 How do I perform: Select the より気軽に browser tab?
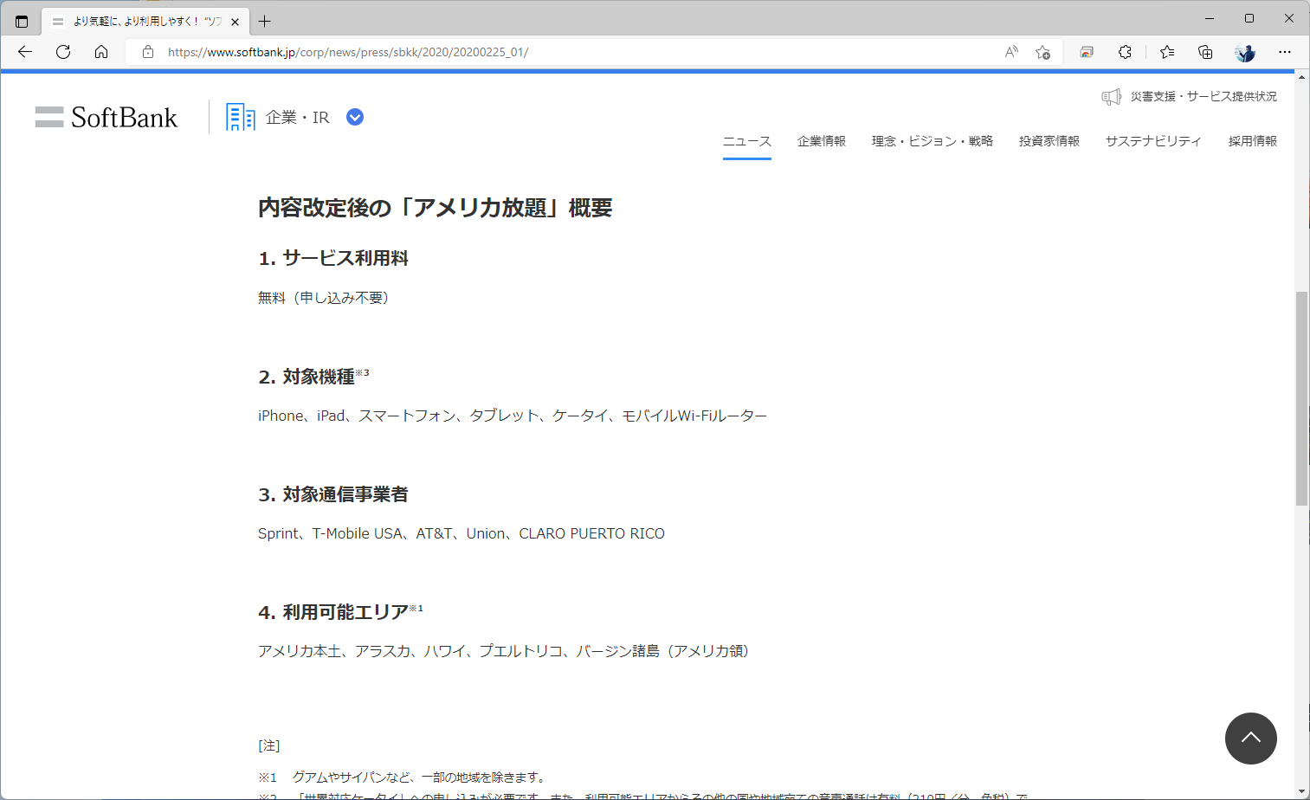145,22
